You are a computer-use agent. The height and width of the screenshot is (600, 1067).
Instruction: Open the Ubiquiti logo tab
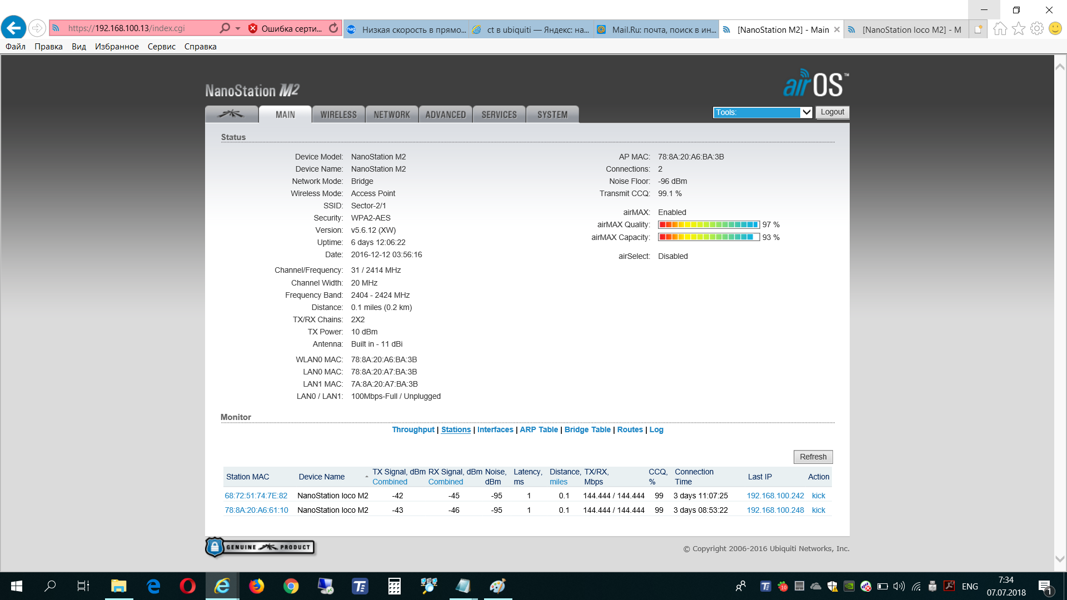(x=231, y=114)
